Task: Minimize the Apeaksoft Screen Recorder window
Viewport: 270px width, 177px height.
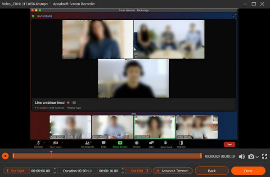Action: [x=245, y=4]
